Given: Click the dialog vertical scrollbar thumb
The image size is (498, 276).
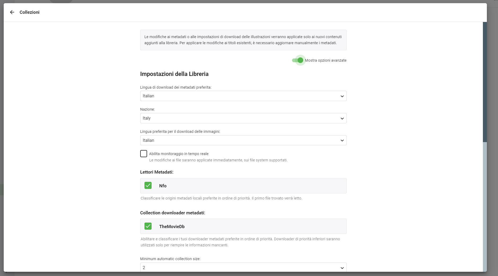Looking at the screenshot, I should coord(485,82).
